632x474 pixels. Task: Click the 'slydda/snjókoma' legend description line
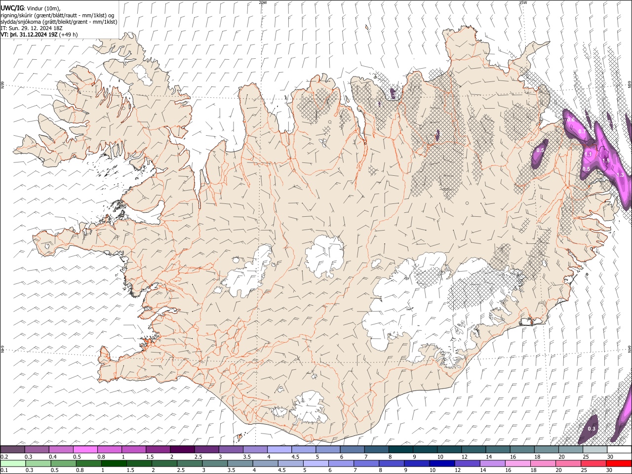(59, 22)
